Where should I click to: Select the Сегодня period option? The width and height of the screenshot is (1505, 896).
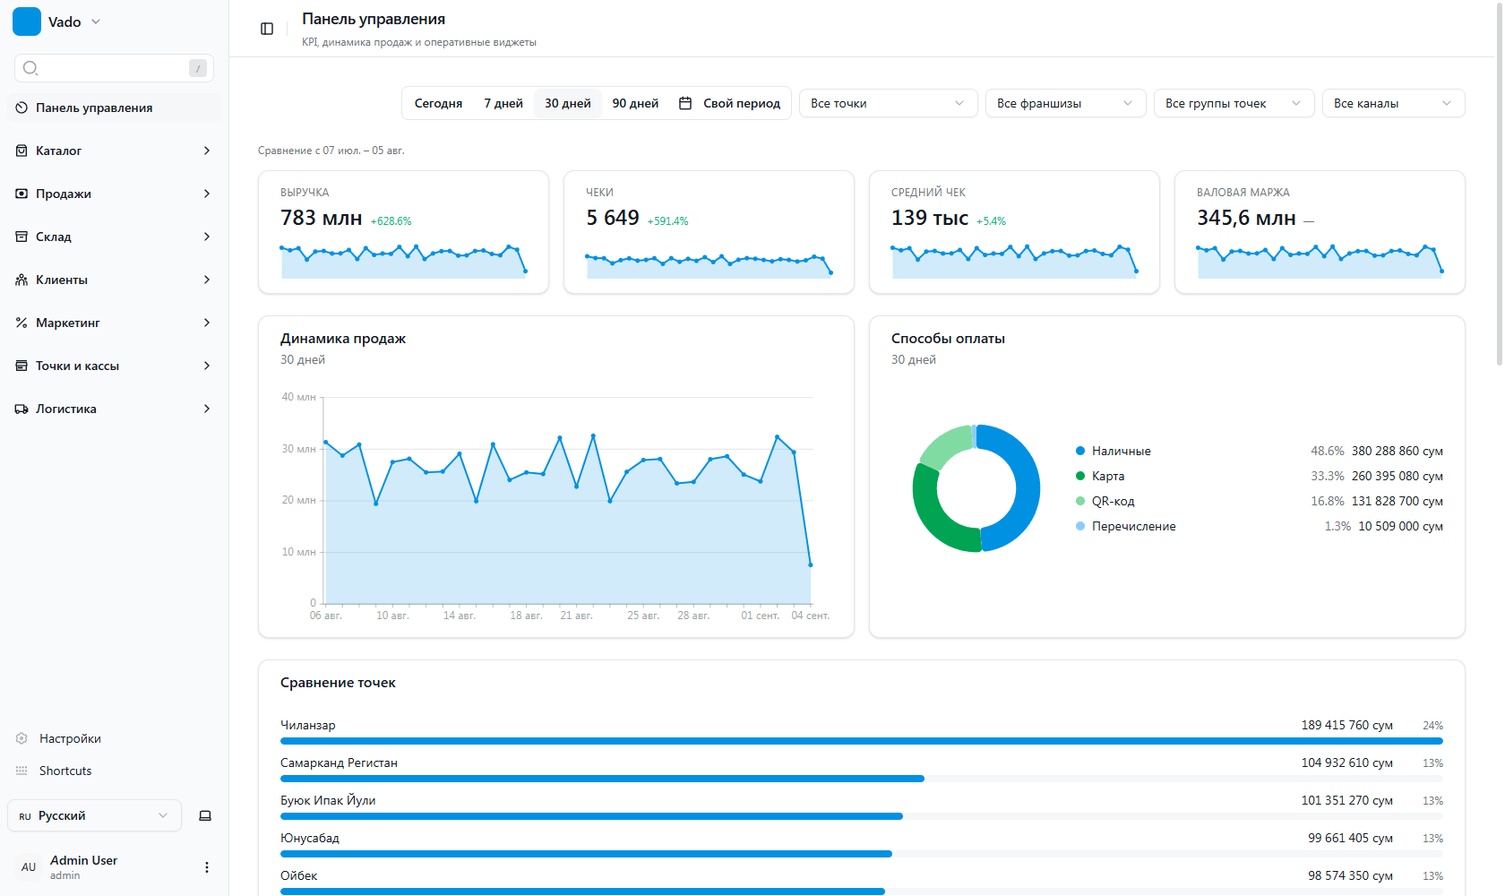[x=438, y=103]
